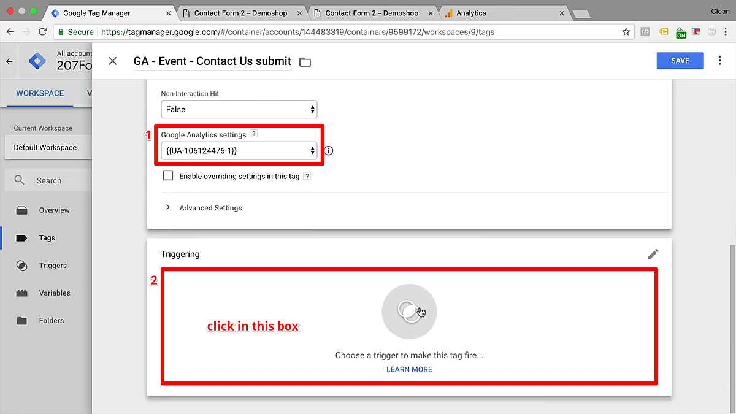Click the browser back button

tap(10, 32)
